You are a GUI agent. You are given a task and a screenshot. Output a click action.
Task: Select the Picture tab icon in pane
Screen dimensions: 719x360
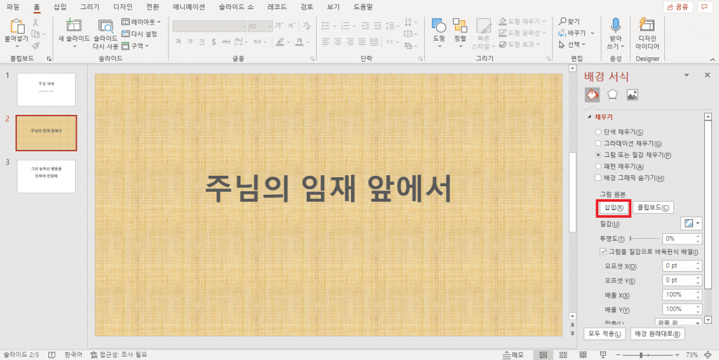[633, 95]
